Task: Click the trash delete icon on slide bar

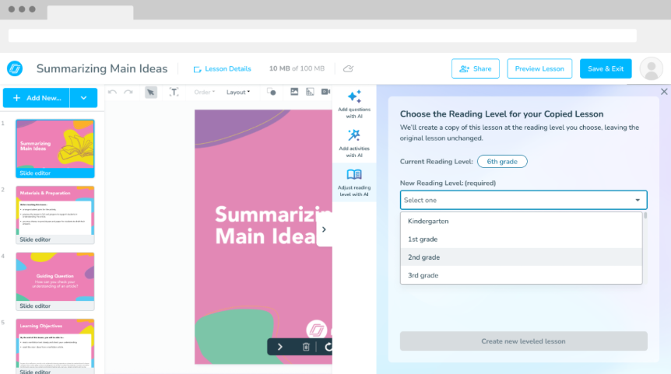Action: [306, 347]
